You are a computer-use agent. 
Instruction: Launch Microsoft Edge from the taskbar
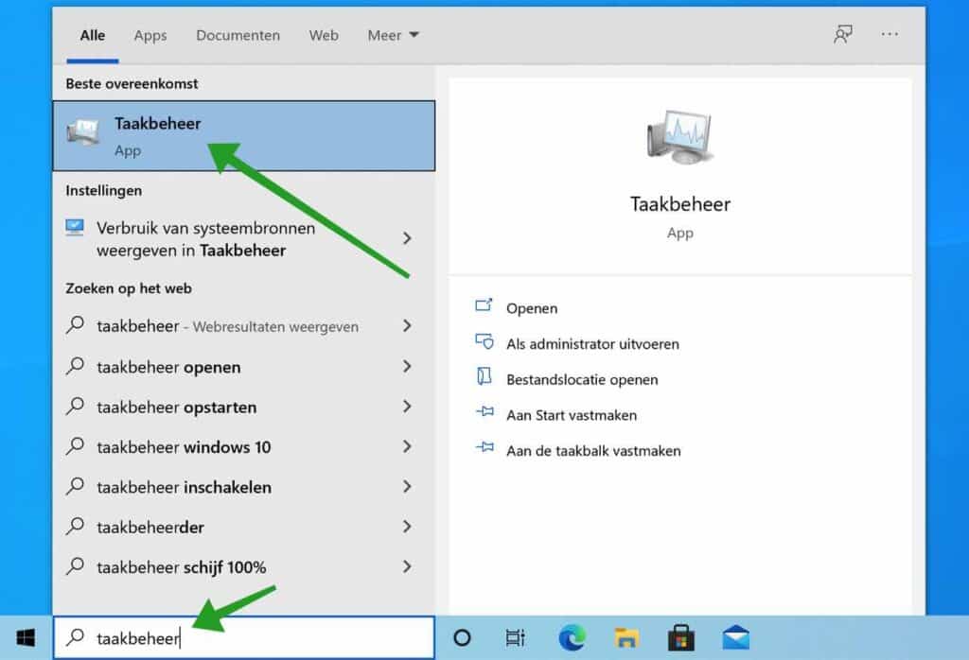click(569, 637)
